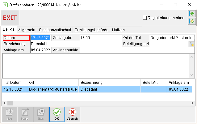197x124 pixels.
Task: Click the empty Beteiligungsart field
Action: (169, 44)
